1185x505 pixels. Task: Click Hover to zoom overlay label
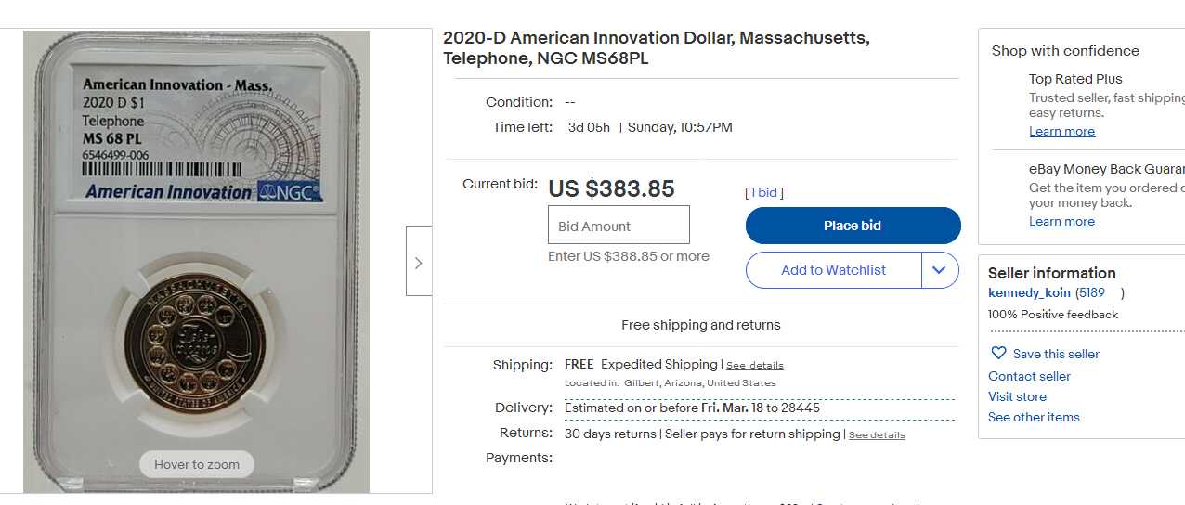click(x=197, y=464)
